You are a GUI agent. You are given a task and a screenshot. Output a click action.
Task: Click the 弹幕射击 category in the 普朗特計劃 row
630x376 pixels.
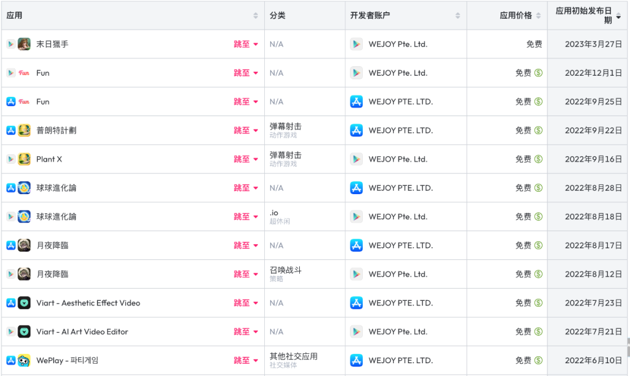pyautogui.click(x=286, y=126)
